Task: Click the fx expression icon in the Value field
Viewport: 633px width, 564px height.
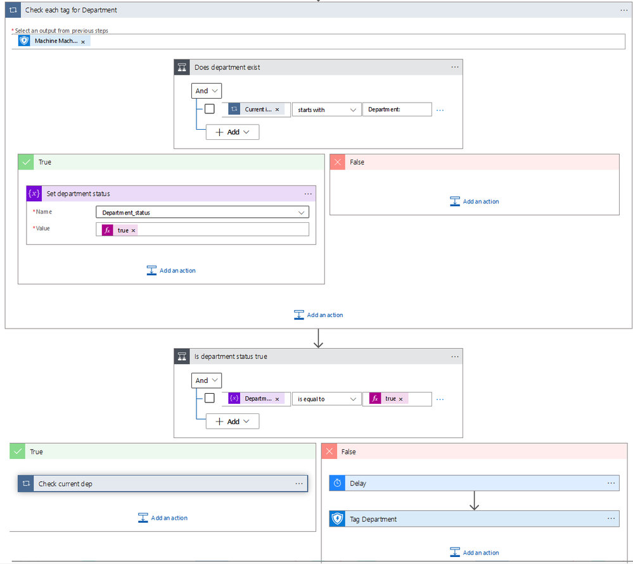Action: [x=106, y=230]
